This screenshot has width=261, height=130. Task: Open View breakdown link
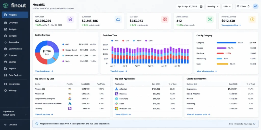coord(44,71)
